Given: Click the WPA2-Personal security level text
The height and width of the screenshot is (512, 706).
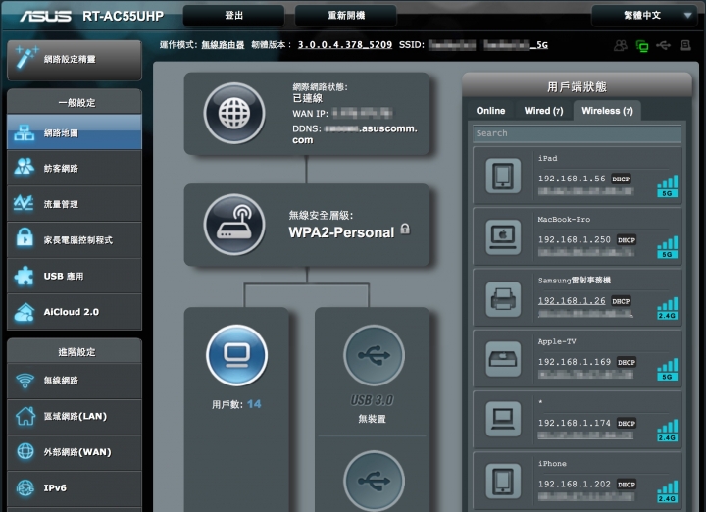Looking at the screenshot, I should click(x=341, y=232).
